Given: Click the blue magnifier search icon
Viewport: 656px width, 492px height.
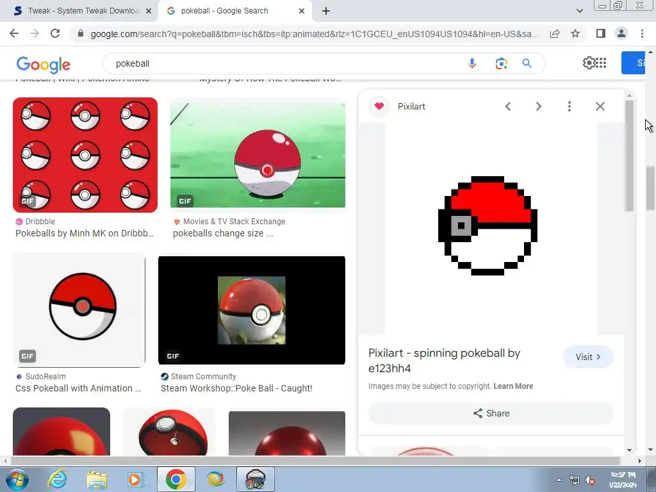Looking at the screenshot, I should tap(527, 63).
